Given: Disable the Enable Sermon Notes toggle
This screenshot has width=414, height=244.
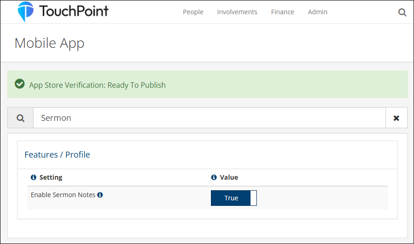Looking at the screenshot, I should point(233,198).
